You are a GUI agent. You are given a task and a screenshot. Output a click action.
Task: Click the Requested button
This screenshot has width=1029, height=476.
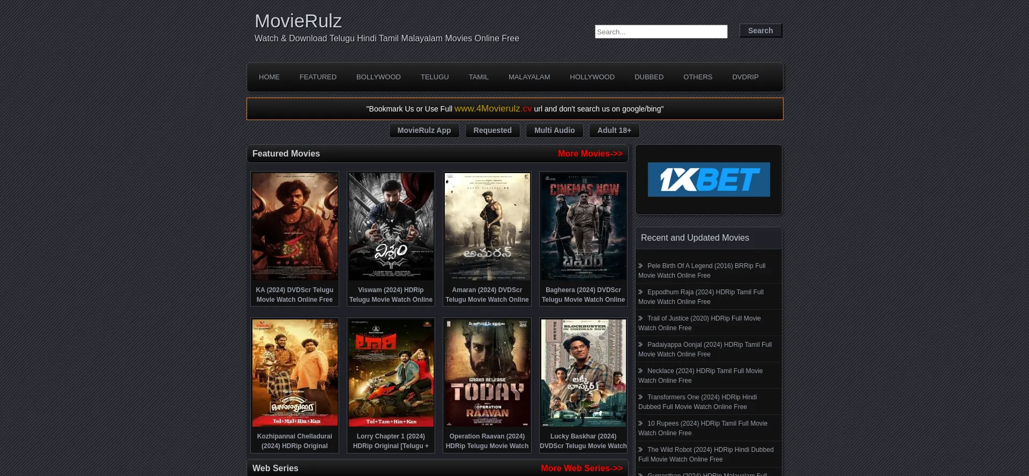[x=493, y=130]
